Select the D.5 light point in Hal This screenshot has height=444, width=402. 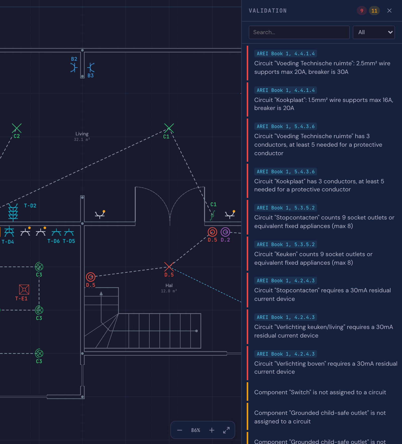[169, 267]
